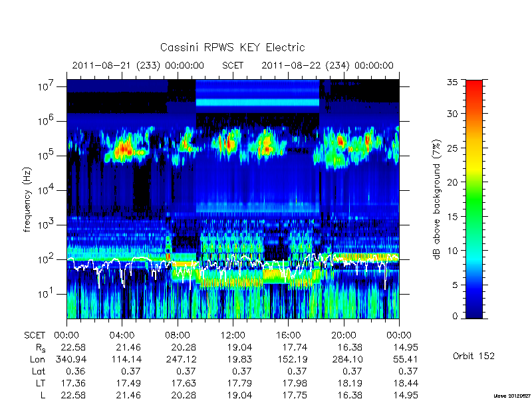532x399 pixels.
Task: Click the 'dB above background (7%)' colorbar label
Action: coord(438,199)
